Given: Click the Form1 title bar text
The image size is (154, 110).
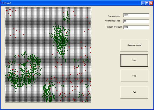Looking at the screenshot, I should click(x=8, y=3).
